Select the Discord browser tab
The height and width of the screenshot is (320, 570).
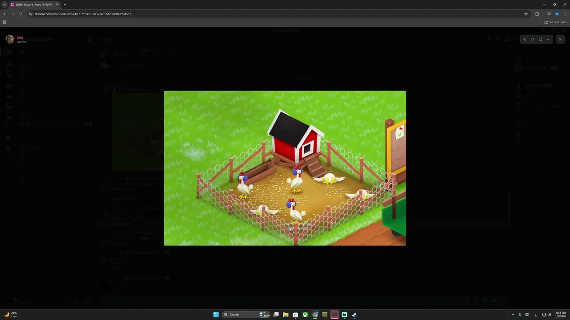coord(34,4)
